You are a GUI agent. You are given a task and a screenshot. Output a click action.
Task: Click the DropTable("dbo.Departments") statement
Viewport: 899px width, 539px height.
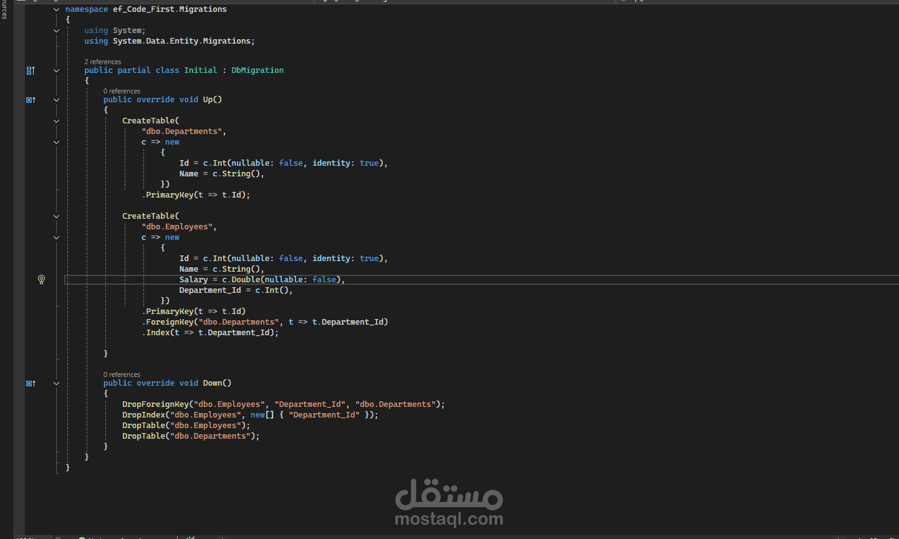coord(191,436)
